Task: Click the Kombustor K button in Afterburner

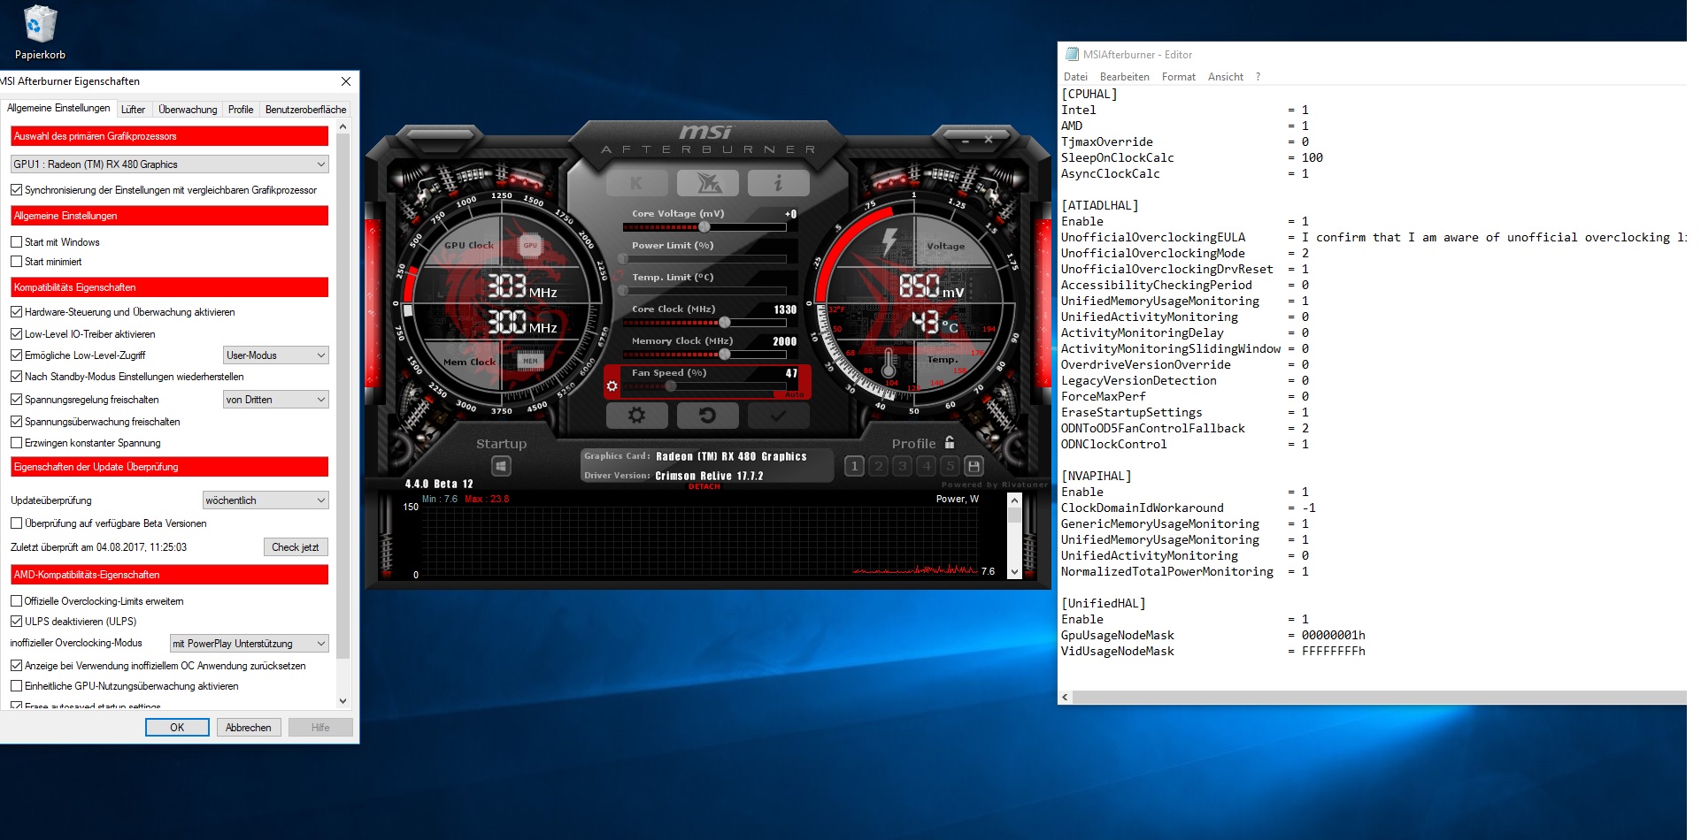Action: 636,183
